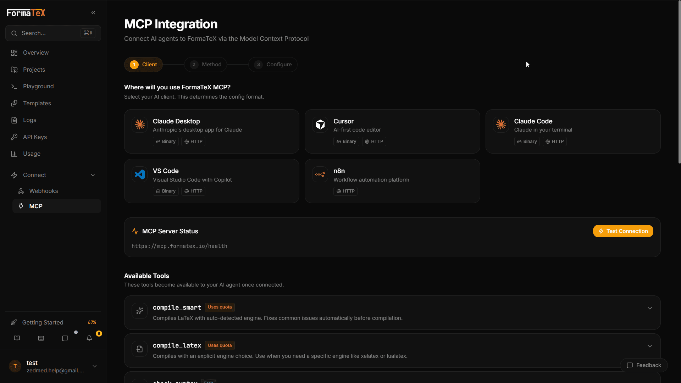
Task: Open the Feedback button
Action: click(x=644, y=365)
